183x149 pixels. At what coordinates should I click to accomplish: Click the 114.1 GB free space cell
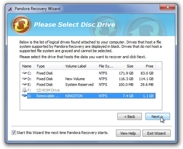146,79
